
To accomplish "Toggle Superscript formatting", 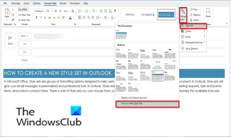I will [x=59, y=17].
